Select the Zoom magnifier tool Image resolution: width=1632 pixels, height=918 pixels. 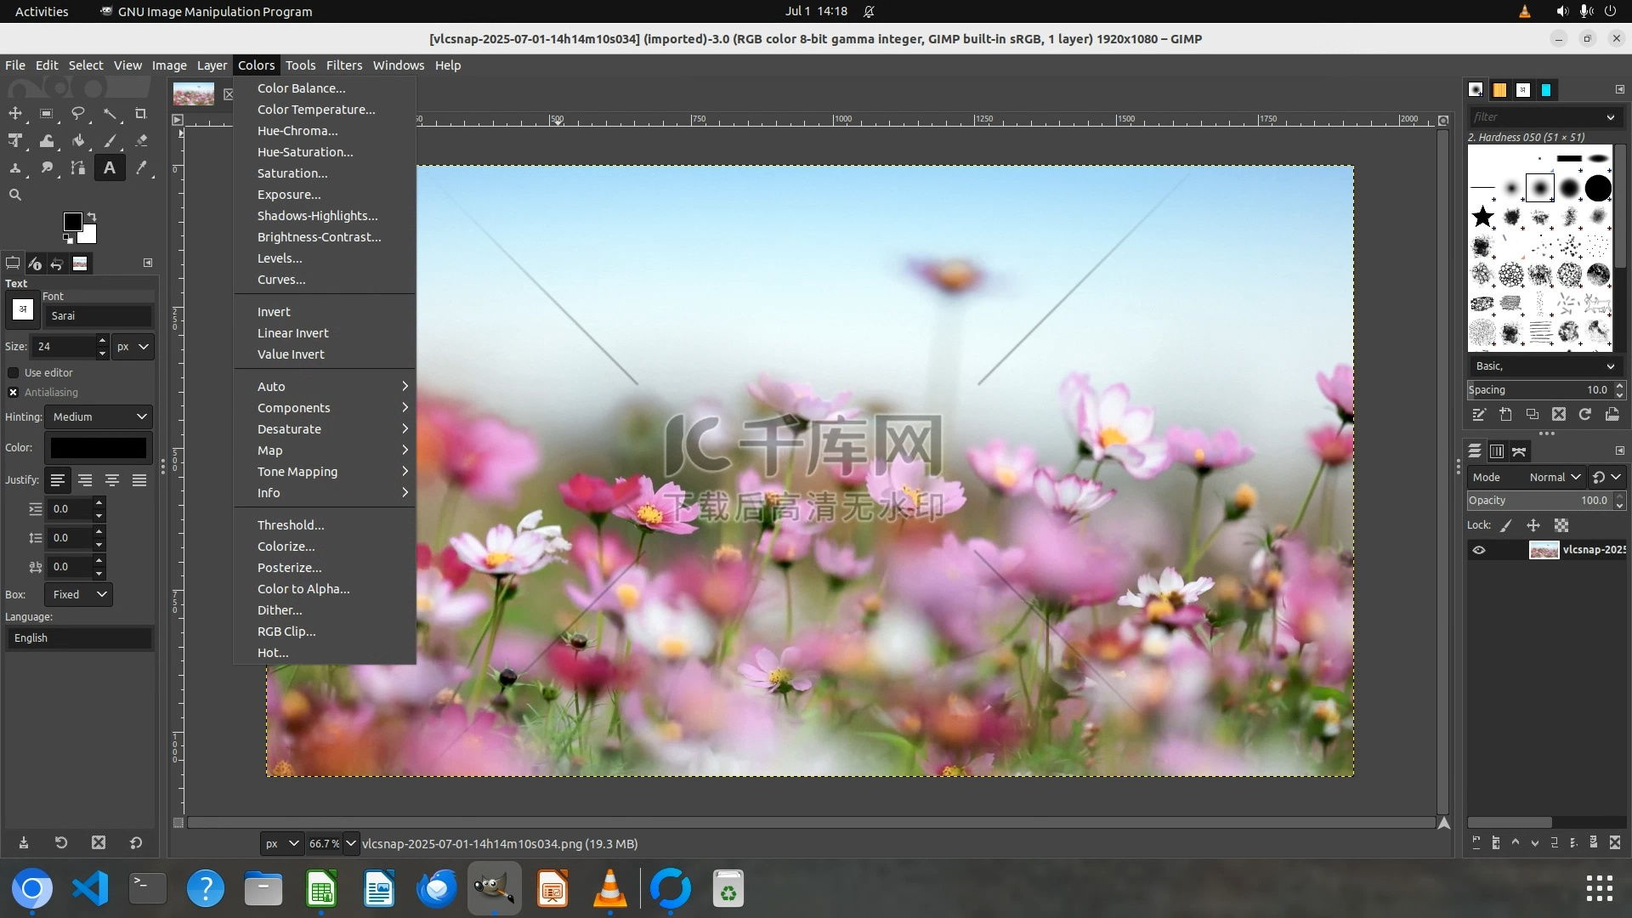point(15,195)
